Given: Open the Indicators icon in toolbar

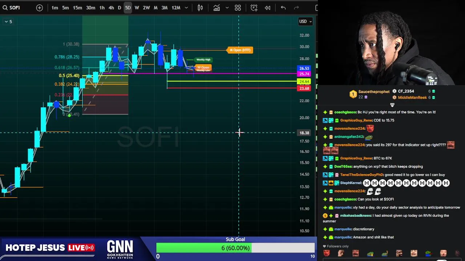Looking at the screenshot, I should point(217,8).
